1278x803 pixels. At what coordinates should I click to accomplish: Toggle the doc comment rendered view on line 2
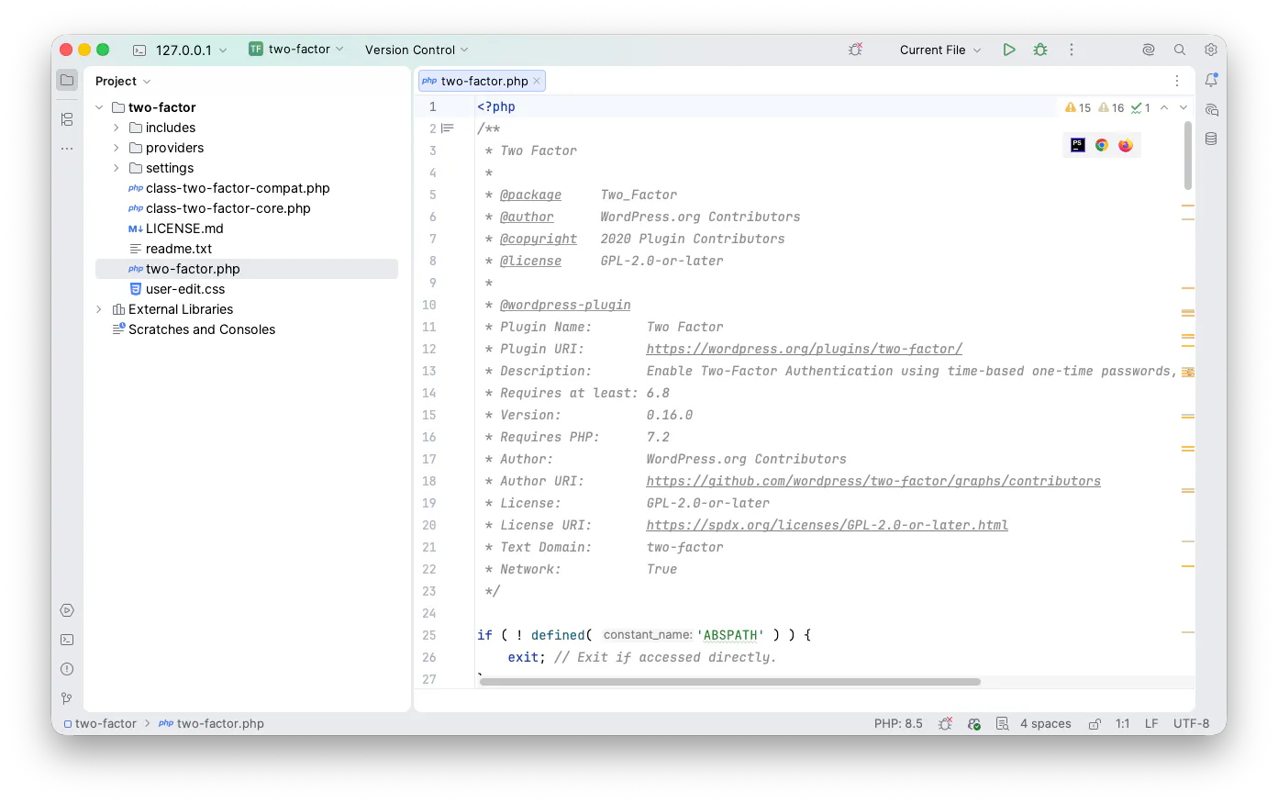pos(448,128)
